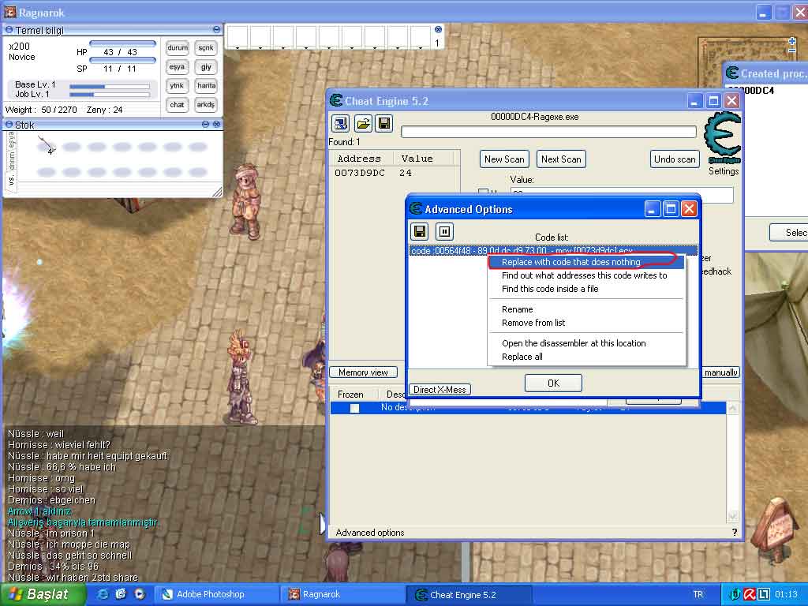Open the process list in Cheat Engine

tap(340, 123)
